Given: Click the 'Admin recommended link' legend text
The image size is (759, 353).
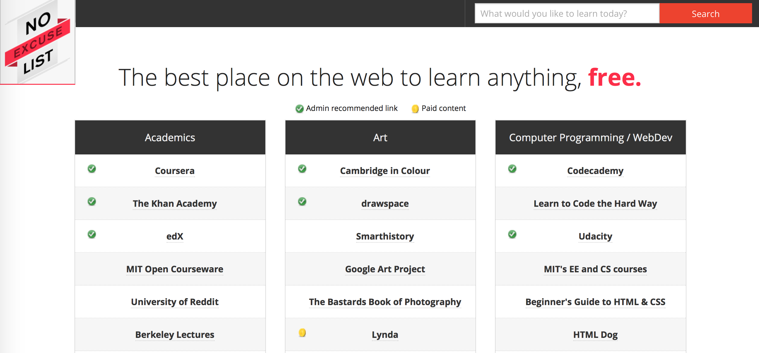Looking at the screenshot, I should 352,108.
